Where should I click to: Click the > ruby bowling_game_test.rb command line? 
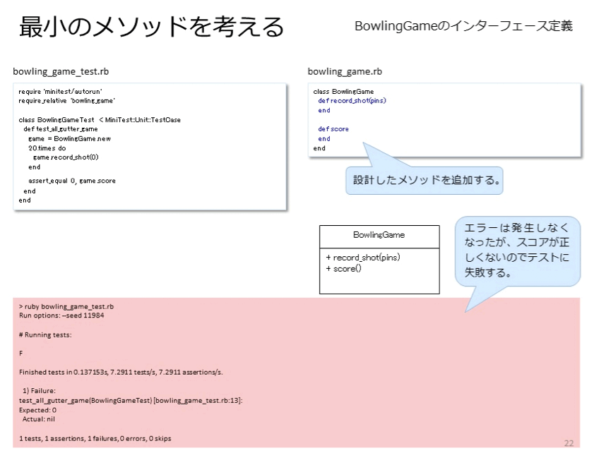point(66,306)
